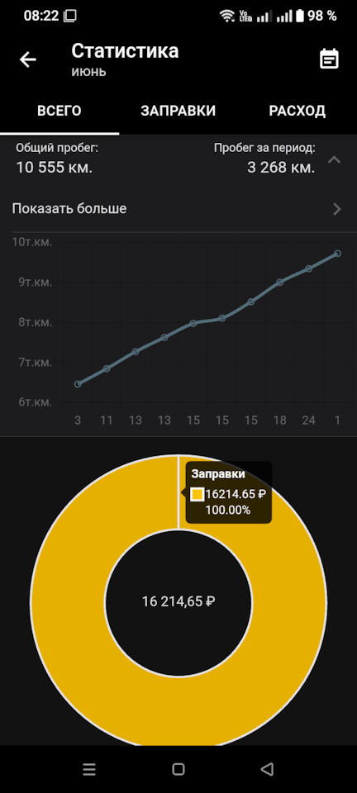Tap the first data point on mileage chart

pos(78,384)
